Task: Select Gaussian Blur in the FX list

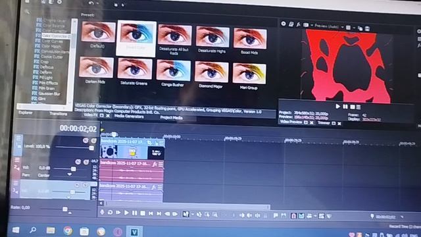Action: 49,93
